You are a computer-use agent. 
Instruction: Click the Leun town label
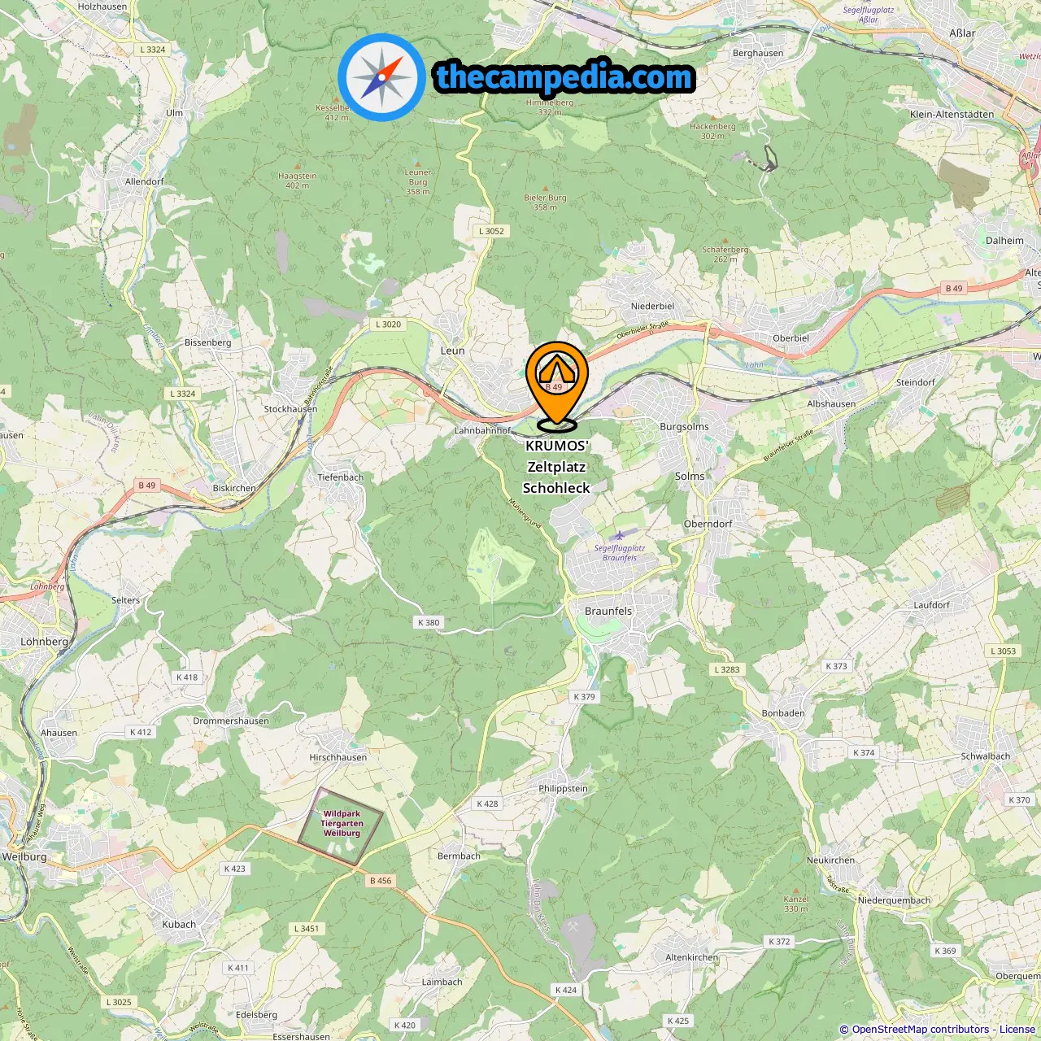(452, 351)
